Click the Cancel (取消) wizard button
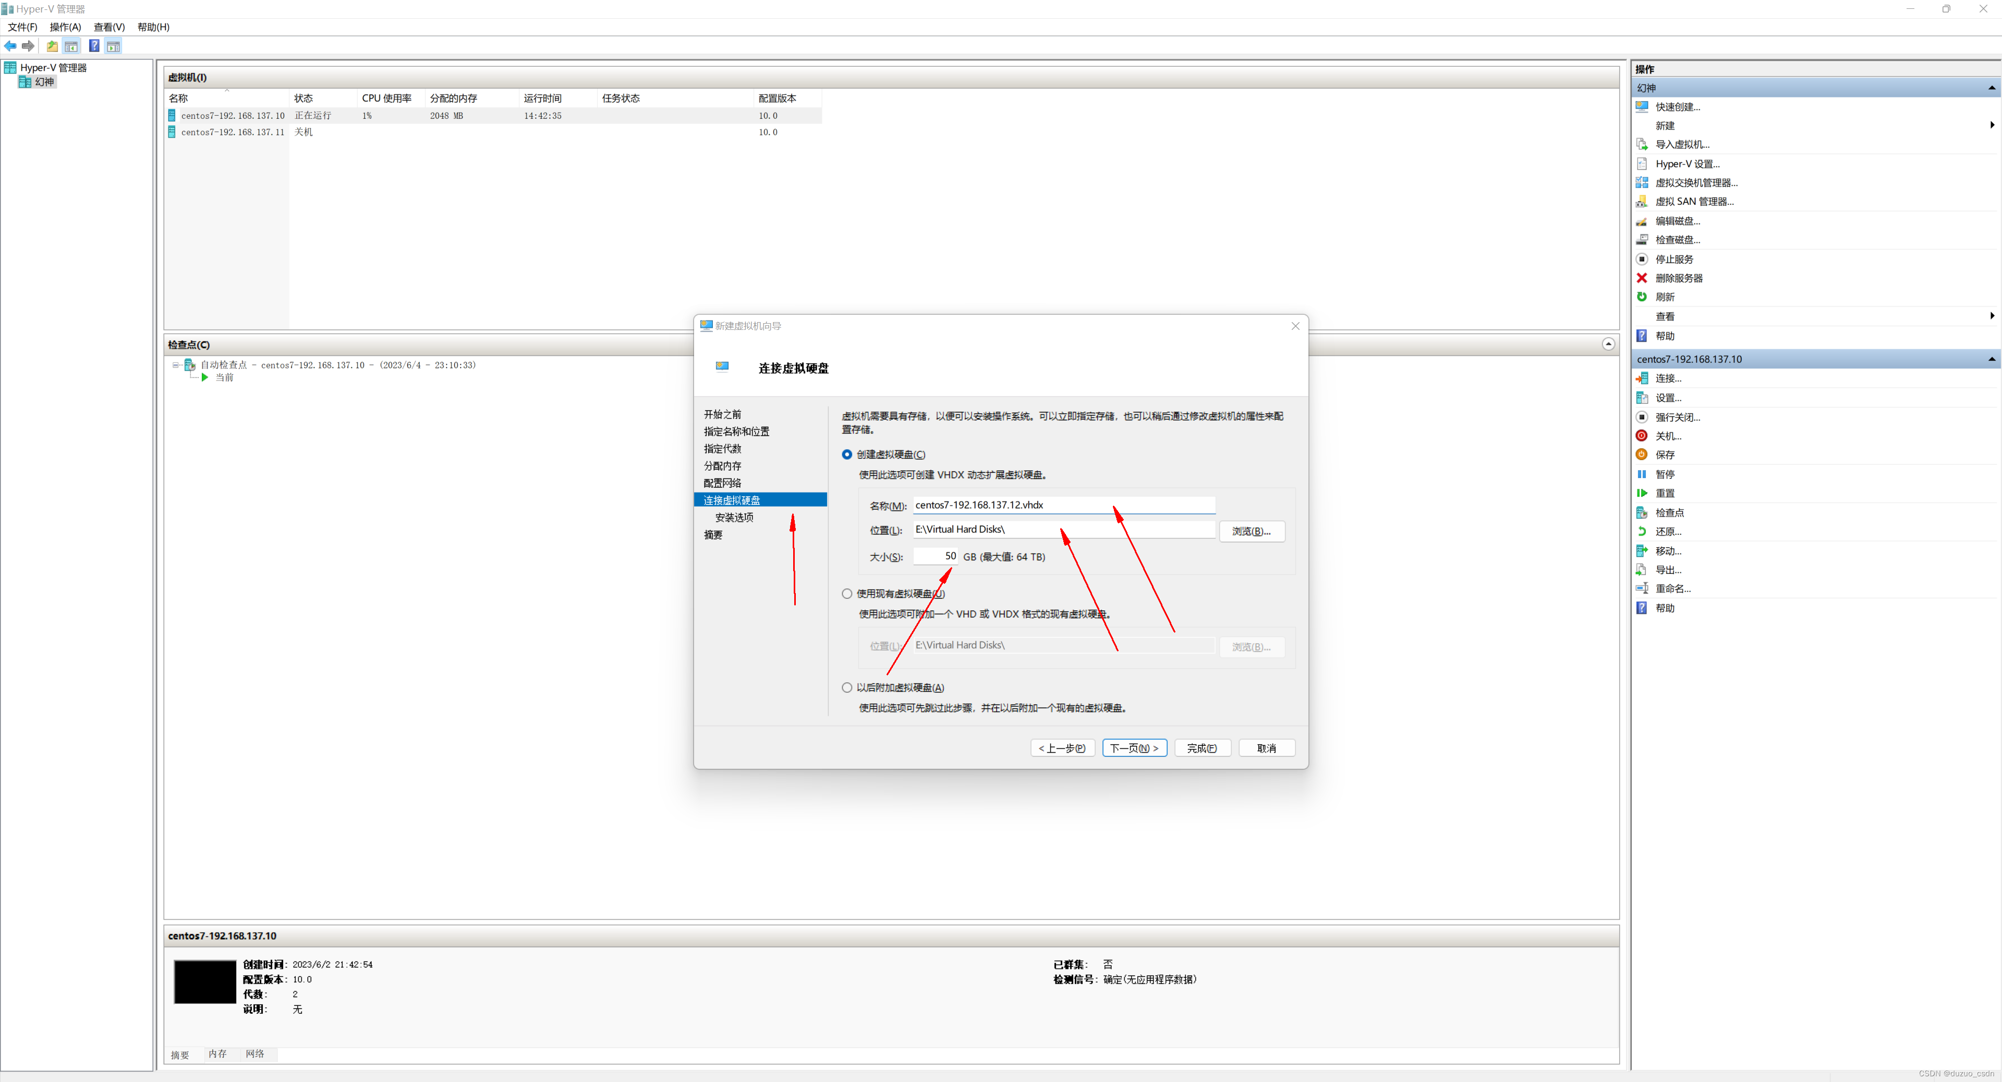The image size is (2002, 1082). tap(1267, 748)
